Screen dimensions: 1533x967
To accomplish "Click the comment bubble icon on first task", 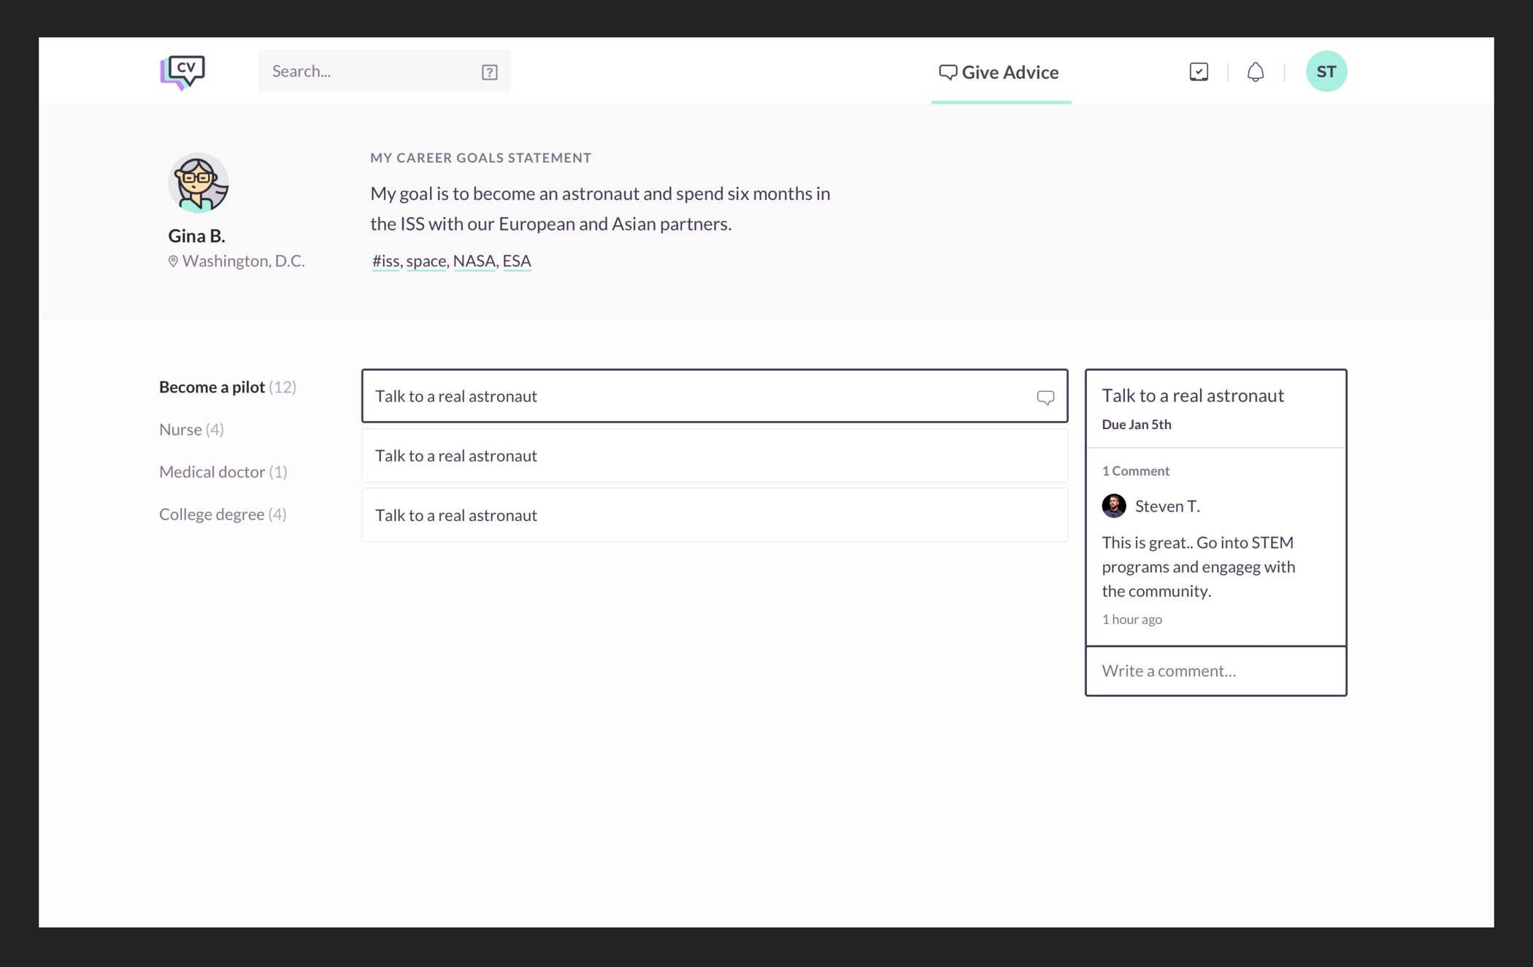I will [1045, 397].
